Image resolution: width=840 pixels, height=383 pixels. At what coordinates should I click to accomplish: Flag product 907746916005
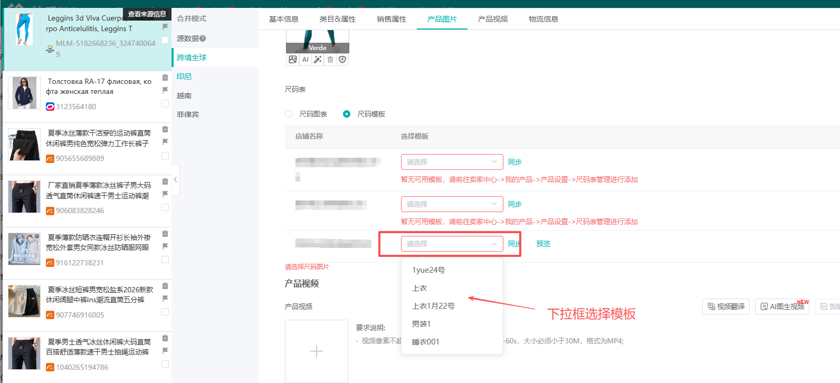pyautogui.click(x=165, y=298)
